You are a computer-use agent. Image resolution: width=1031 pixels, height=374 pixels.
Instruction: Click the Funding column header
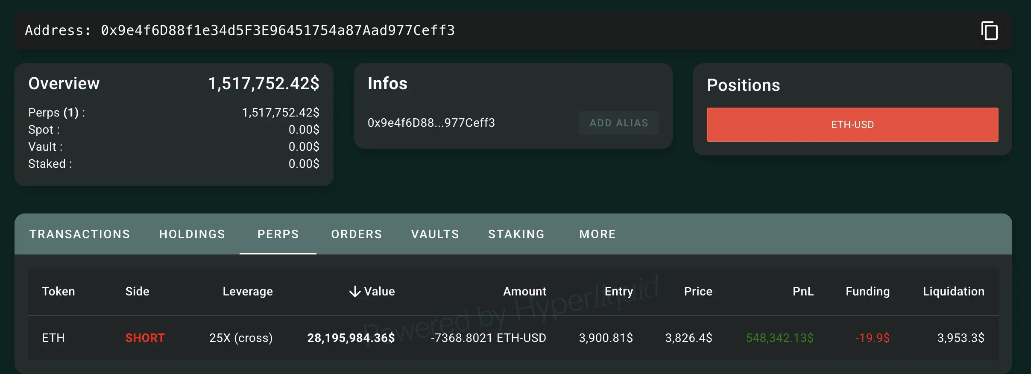(868, 292)
